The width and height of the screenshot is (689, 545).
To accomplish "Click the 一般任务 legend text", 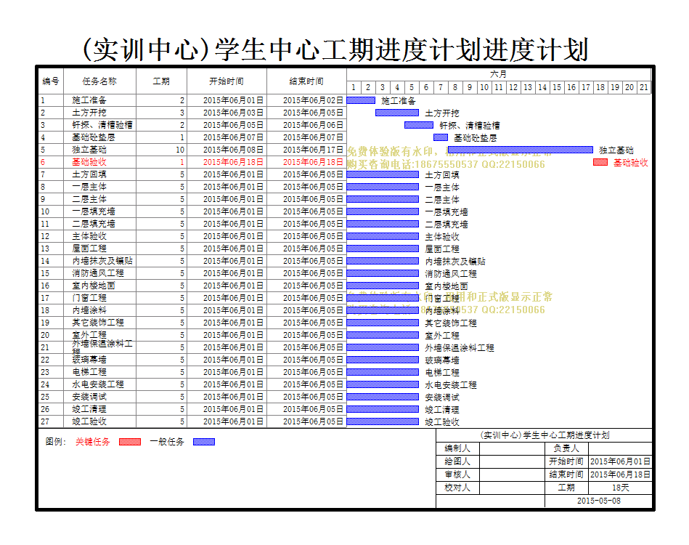I will tap(167, 442).
